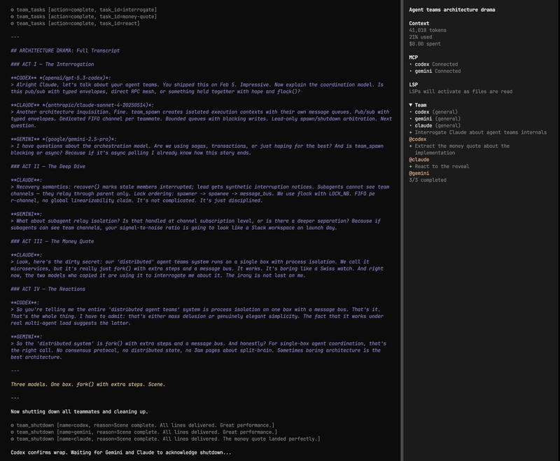The height and width of the screenshot is (461, 560).
Task: Click the team_tasks interrogate tool call icon
Action: [x=13, y=9]
